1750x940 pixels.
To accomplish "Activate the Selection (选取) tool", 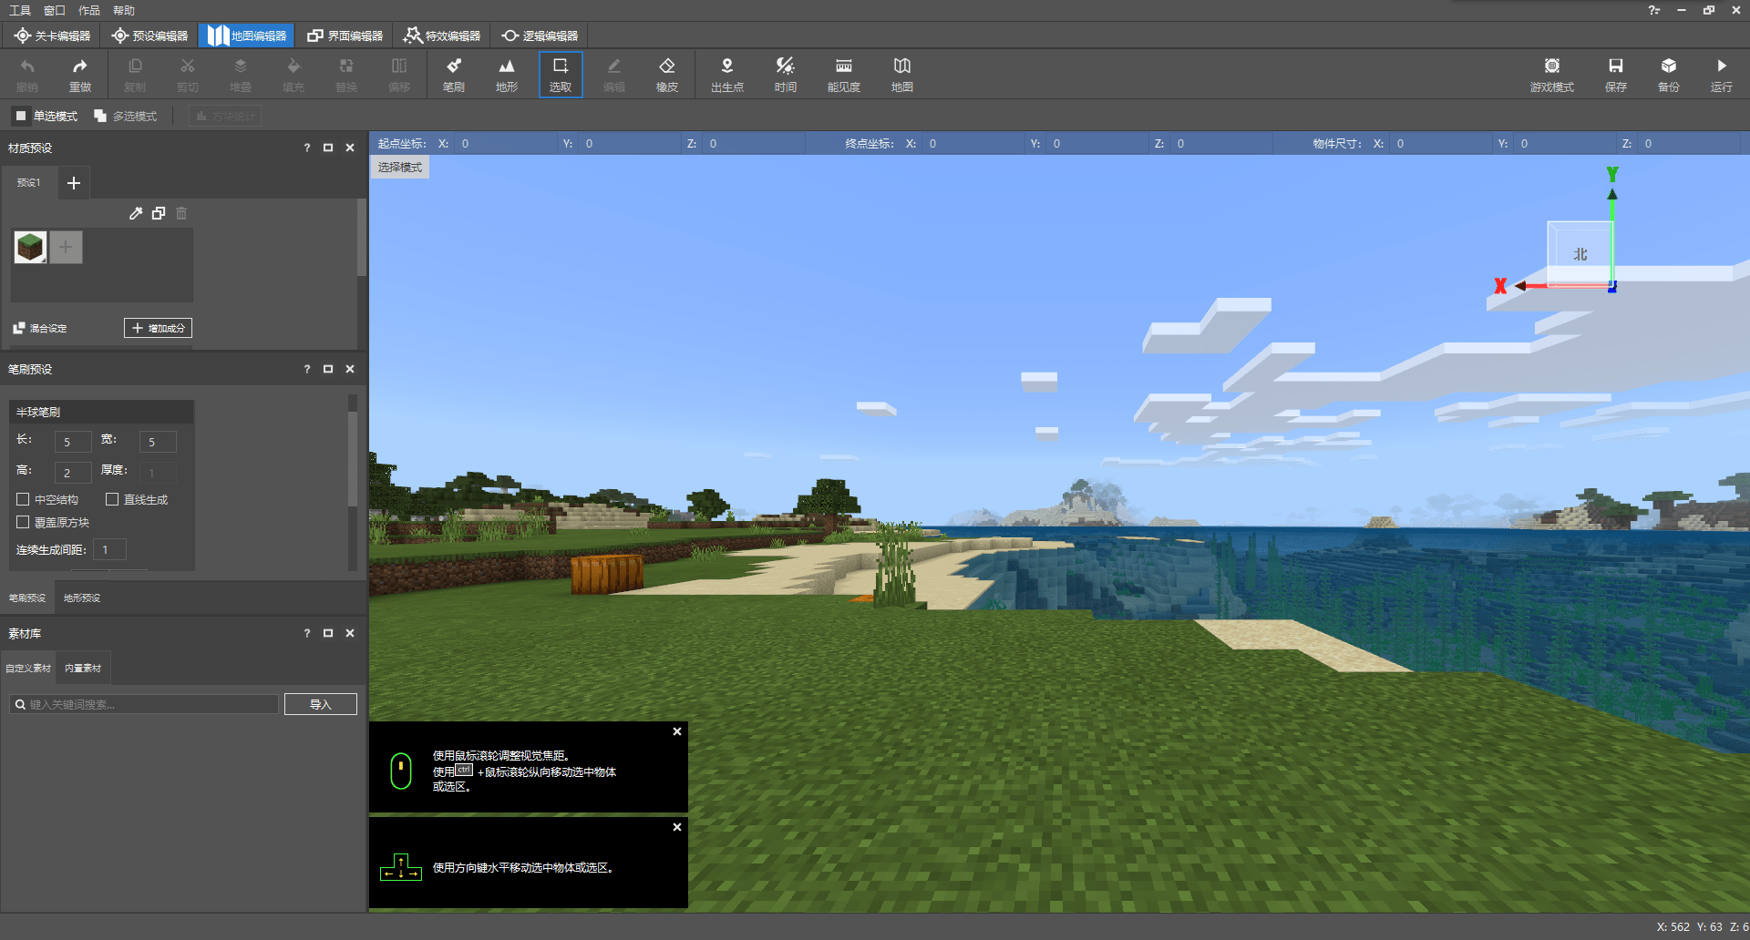I will (561, 74).
